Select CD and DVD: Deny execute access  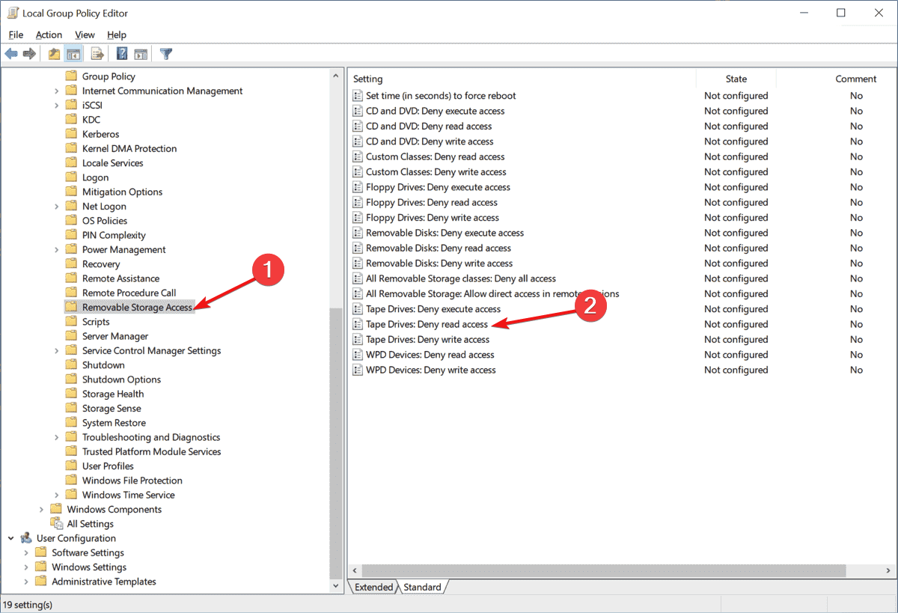pyautogui.click(x=435, y=111)
